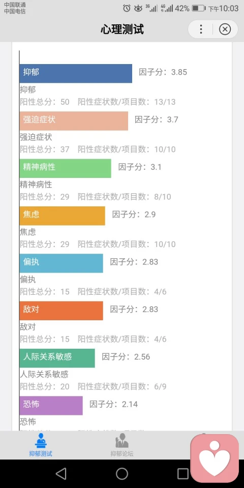
Task: Tap the pink heart floating app icon
Action: coord(215,459)
